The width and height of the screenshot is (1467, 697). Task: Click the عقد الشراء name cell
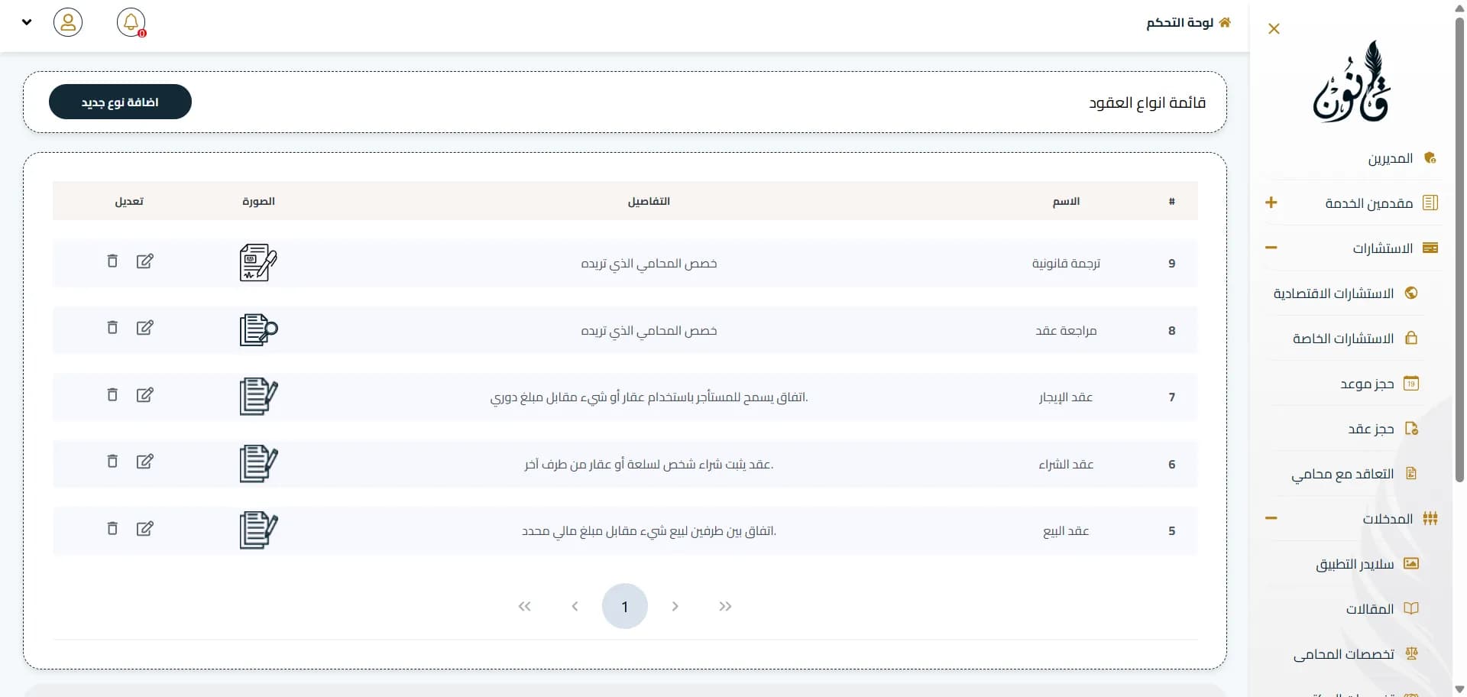click(x=1066, y=464)
